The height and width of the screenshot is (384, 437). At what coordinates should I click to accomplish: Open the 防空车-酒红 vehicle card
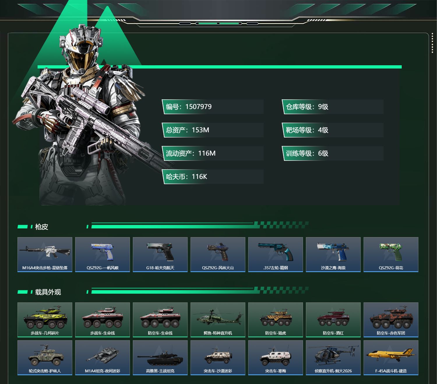333,320
